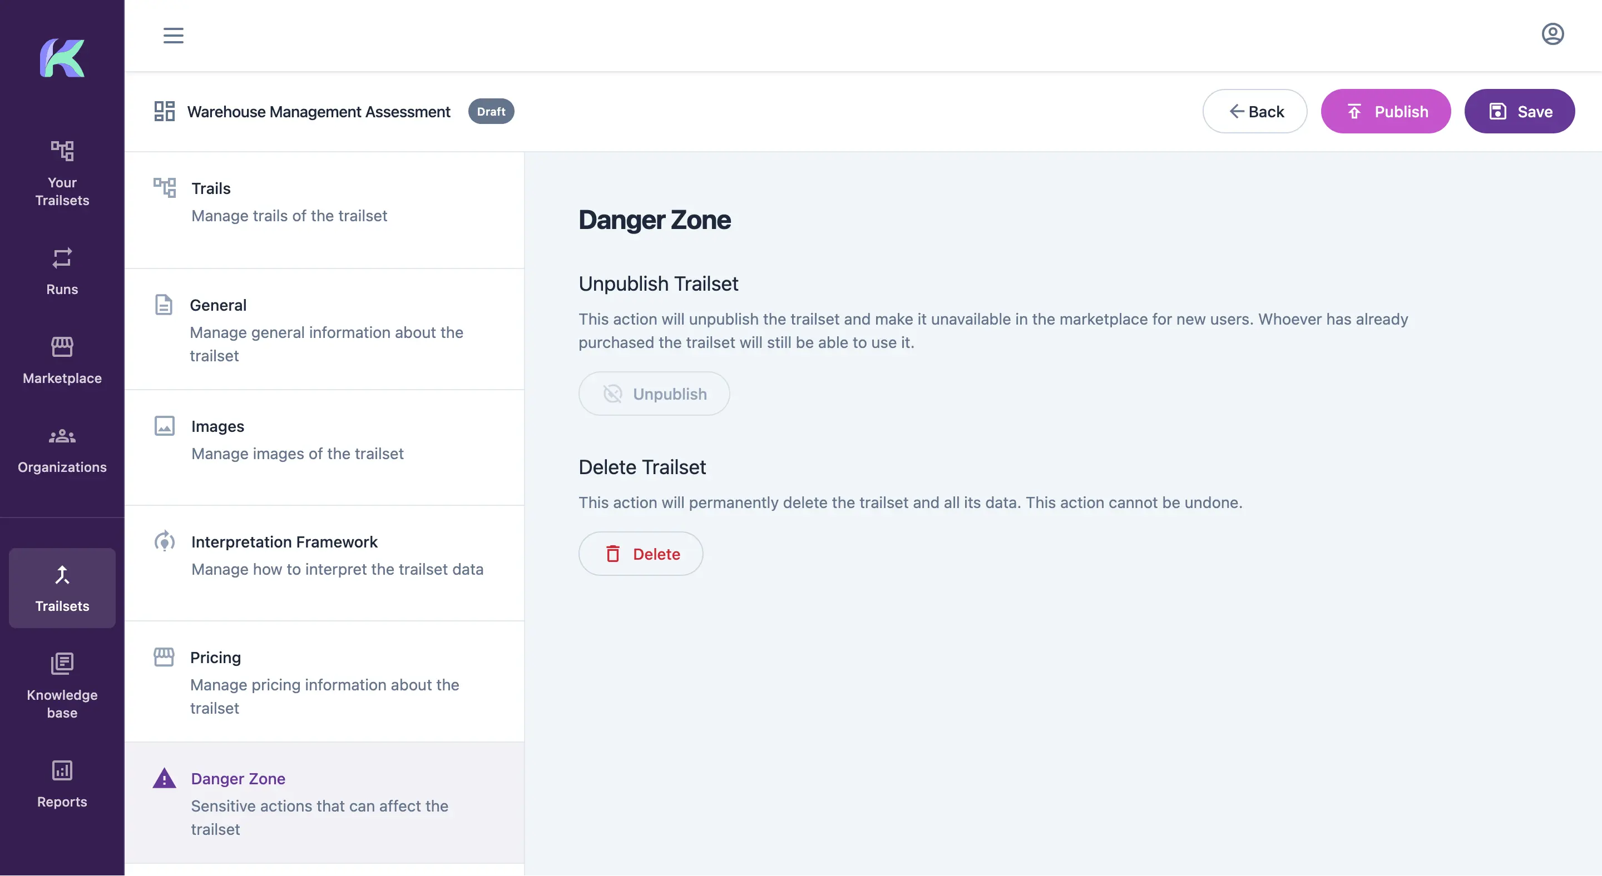1602x876 pixels.
Task: Click "Manage images of the trailset" text
Action: click(297, 454)
